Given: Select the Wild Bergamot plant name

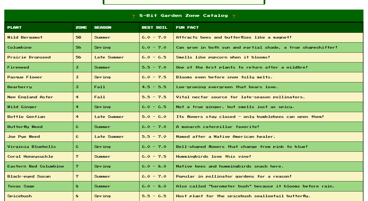Looking at the screenshot, I should (25, 37).
